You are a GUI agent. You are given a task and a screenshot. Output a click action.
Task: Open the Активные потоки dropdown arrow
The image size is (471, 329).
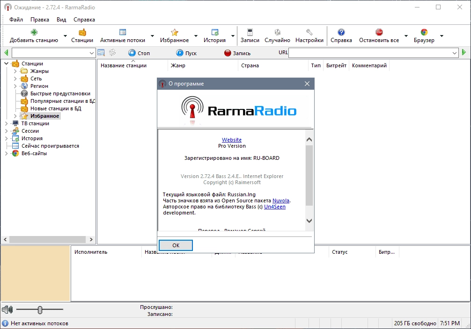pyautogui.click(x=152, y=36)
